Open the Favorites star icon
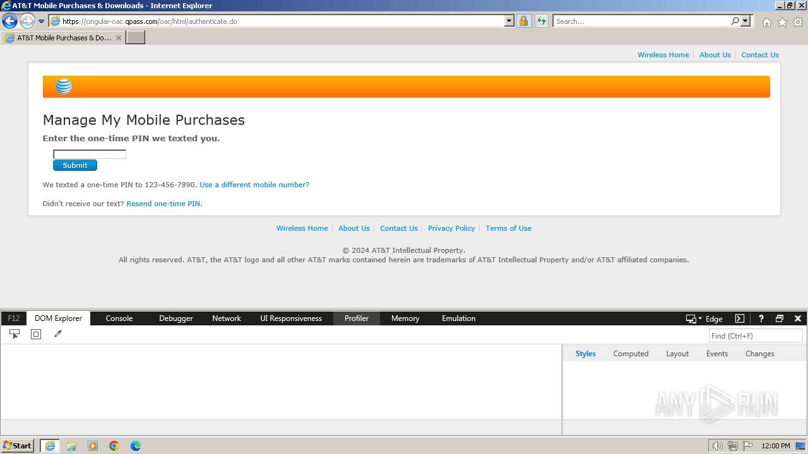This screenshot has height=454, width=808. point(782,22)
